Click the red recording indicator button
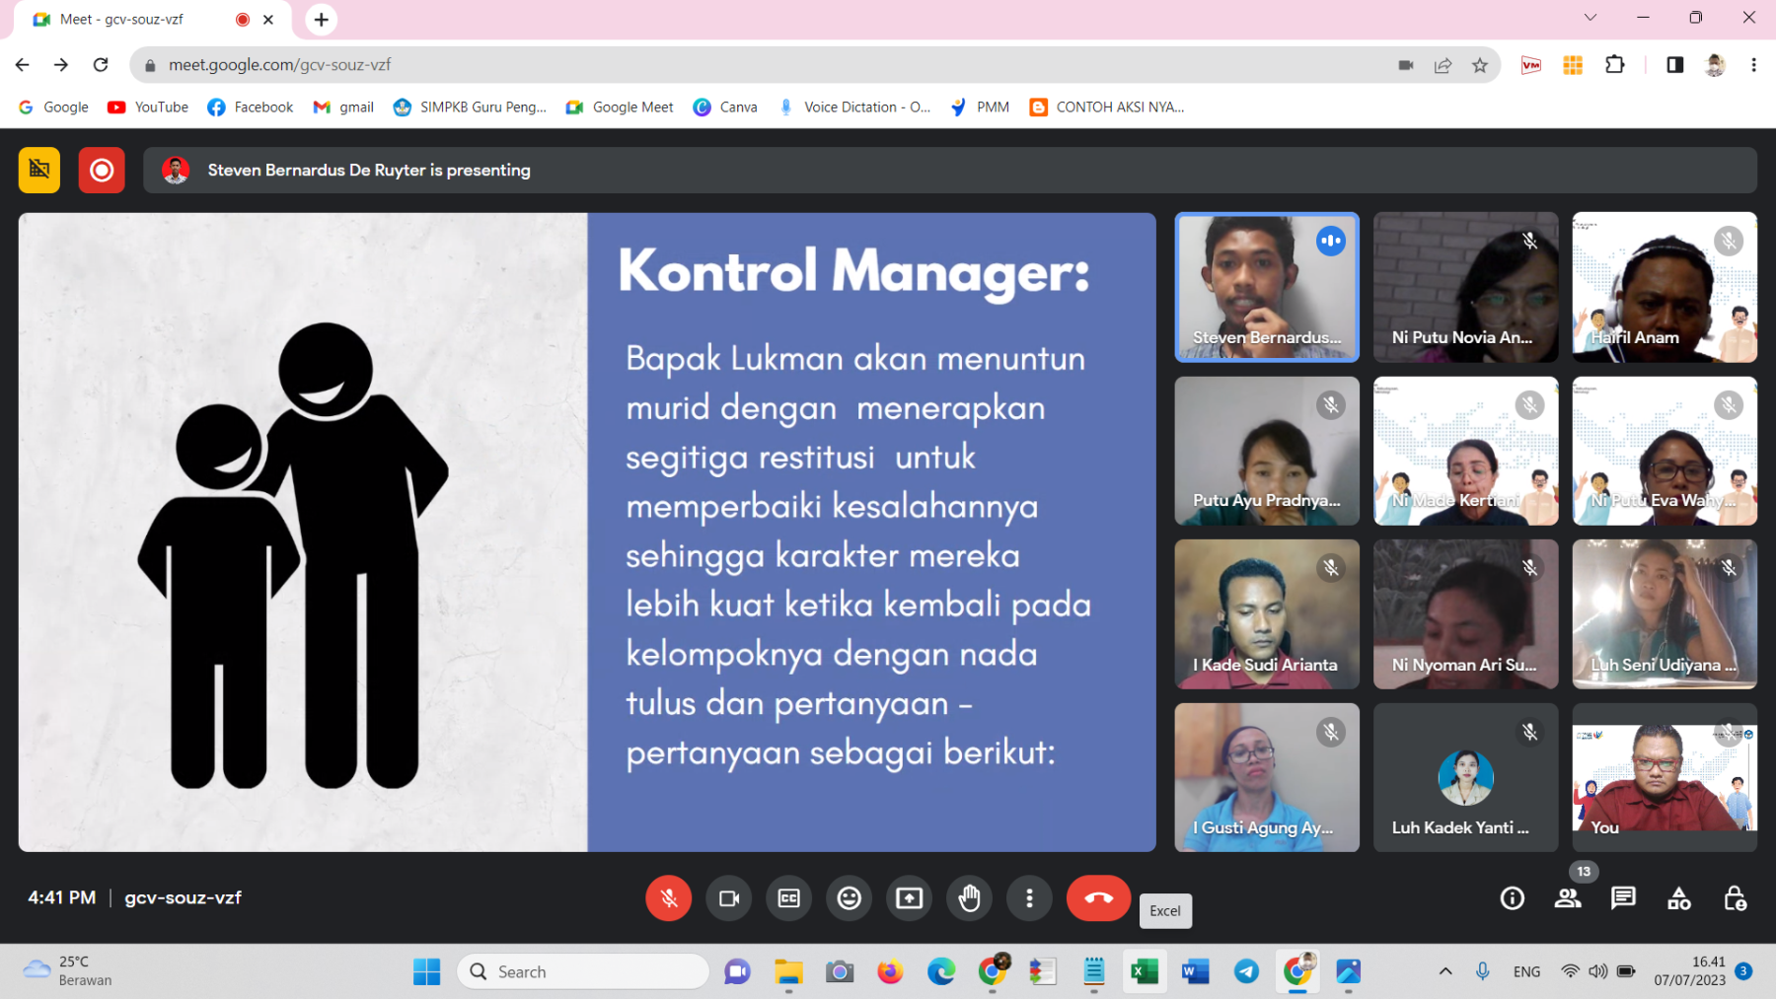 pyautogui.click(x=102, y=171)
